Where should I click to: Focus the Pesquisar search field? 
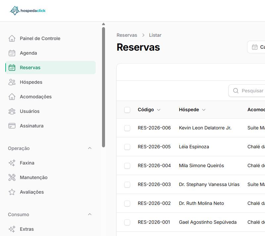247,91
